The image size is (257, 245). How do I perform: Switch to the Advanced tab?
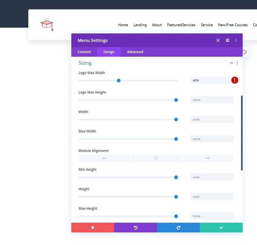click(x=135, y=52)
